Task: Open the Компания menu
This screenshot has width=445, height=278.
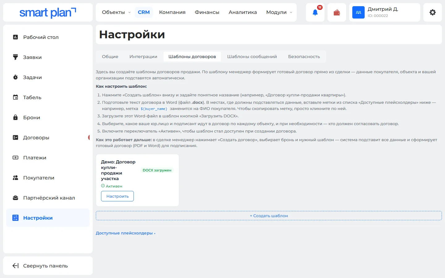Action: [172, 12]
